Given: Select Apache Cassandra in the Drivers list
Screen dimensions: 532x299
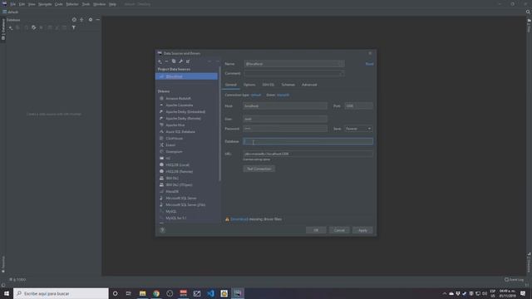Looking at the screenshot, I should tap(180, 105).
